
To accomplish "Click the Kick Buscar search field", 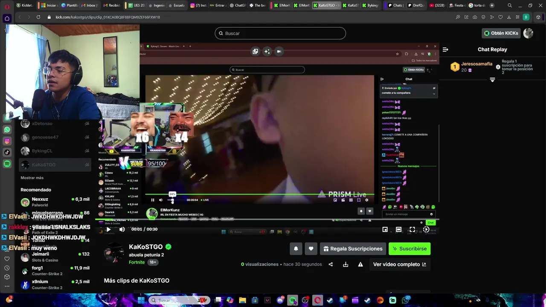I will pyautogui.click(x=280, y=33).
